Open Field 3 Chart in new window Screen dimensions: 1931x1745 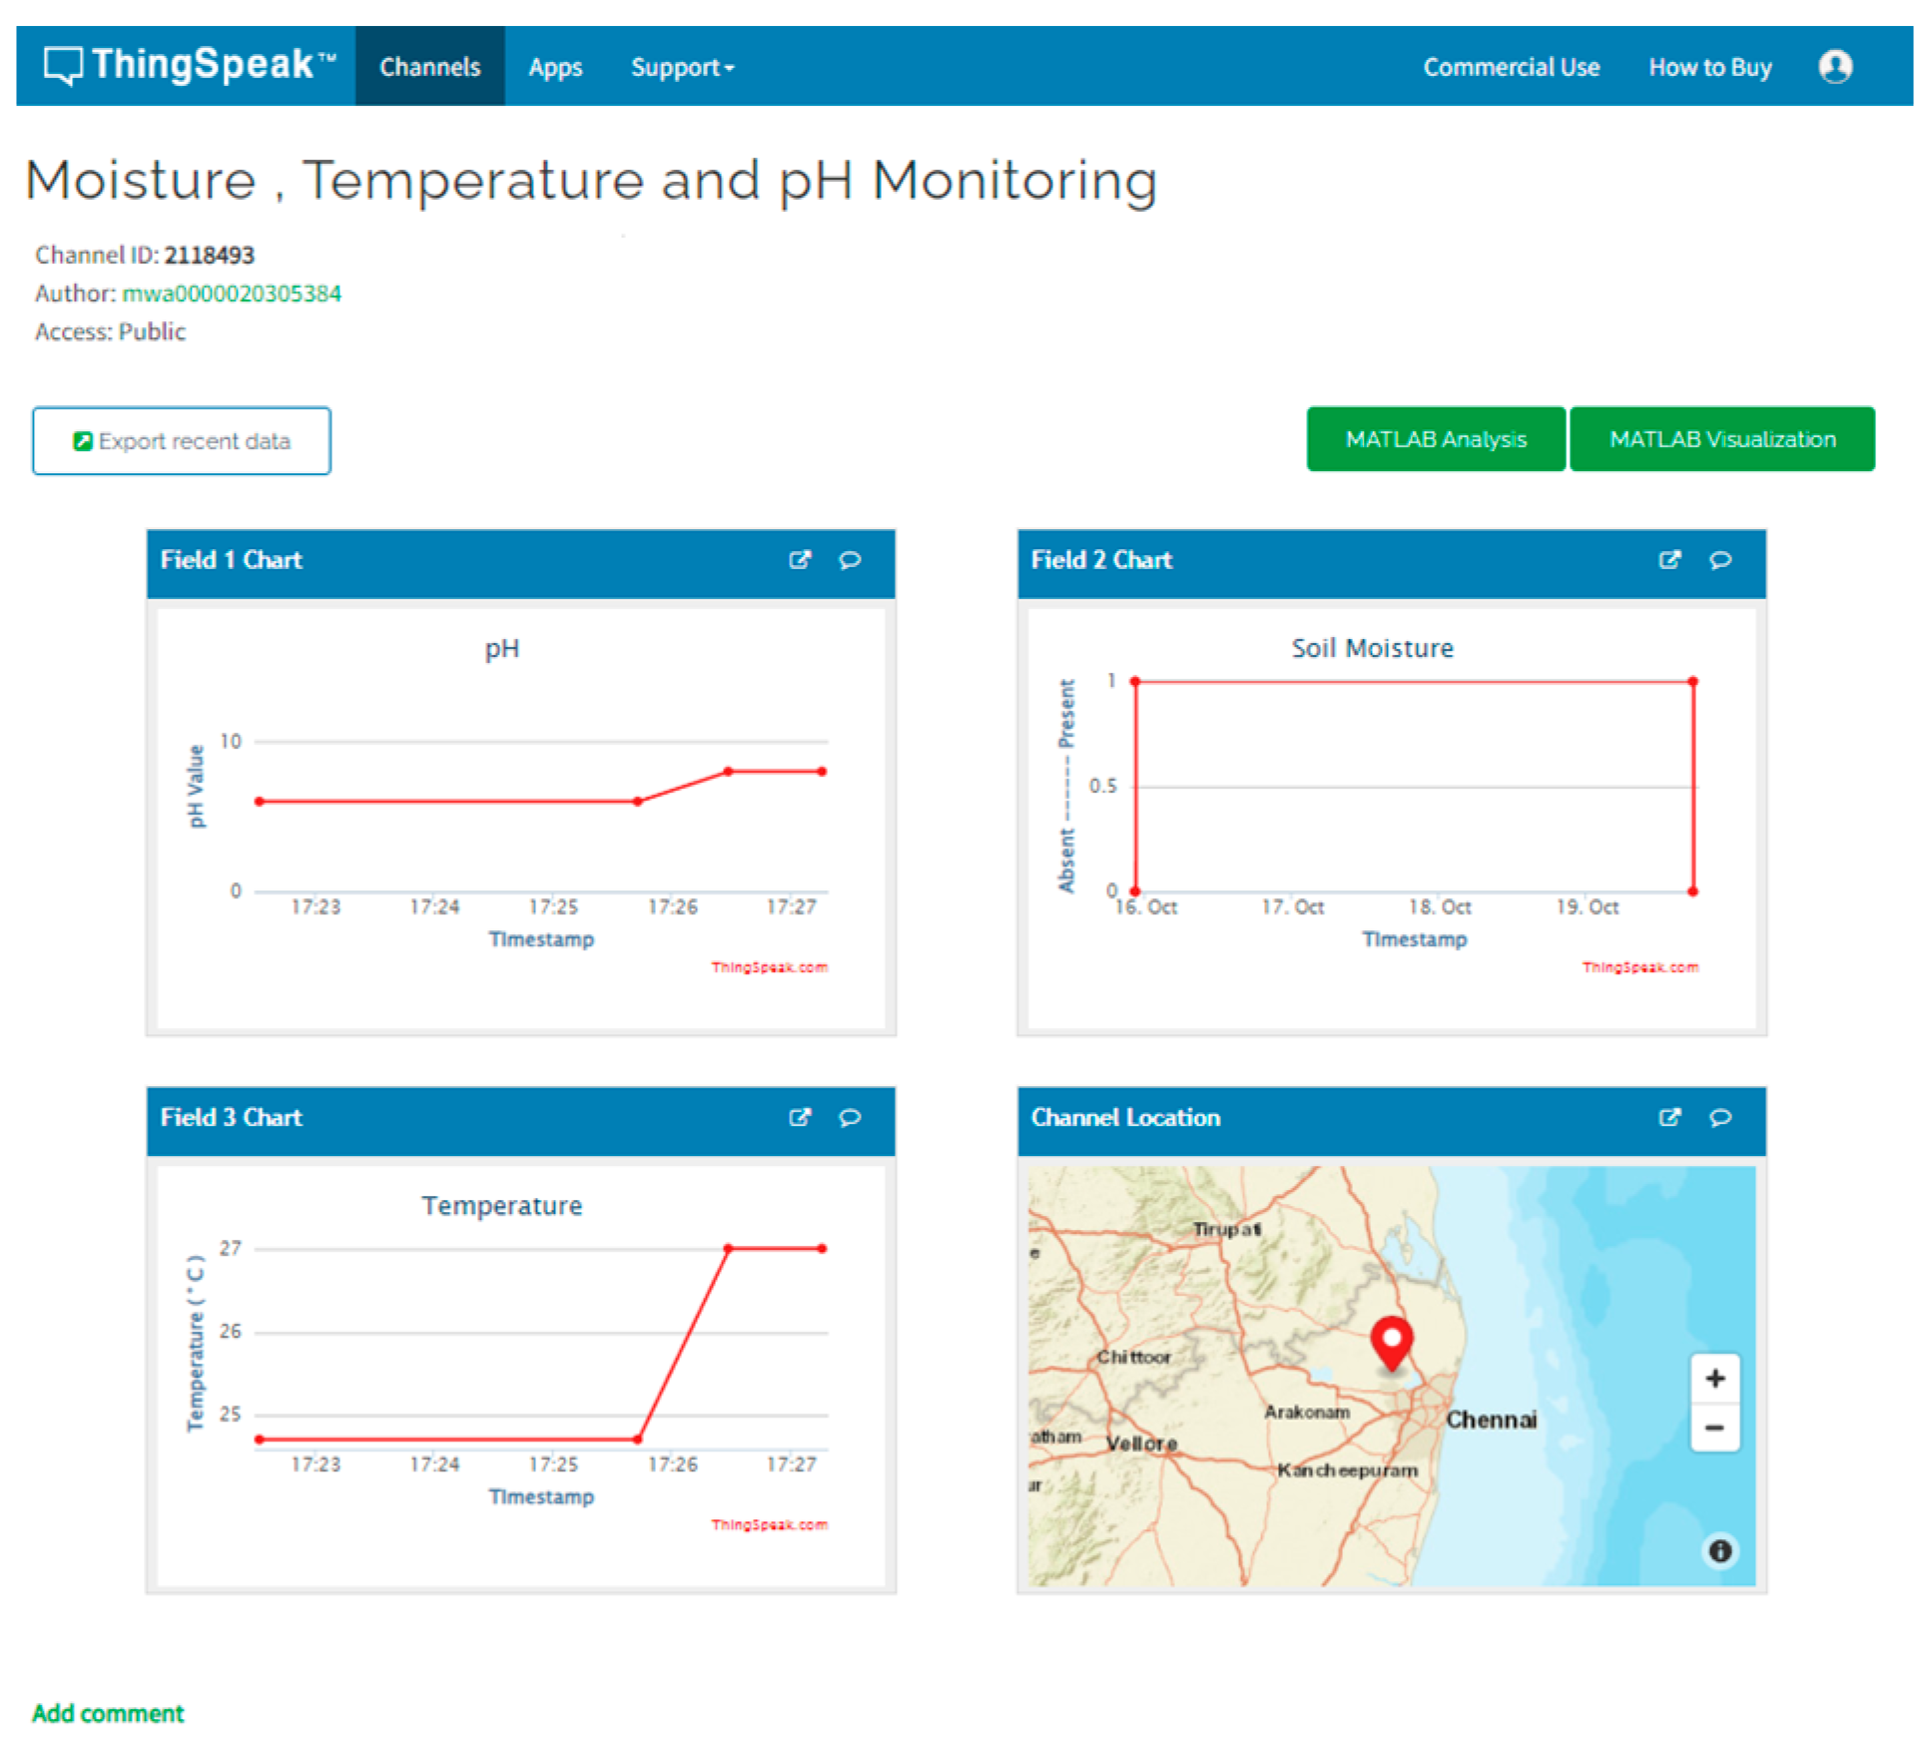pos(799,1117)
